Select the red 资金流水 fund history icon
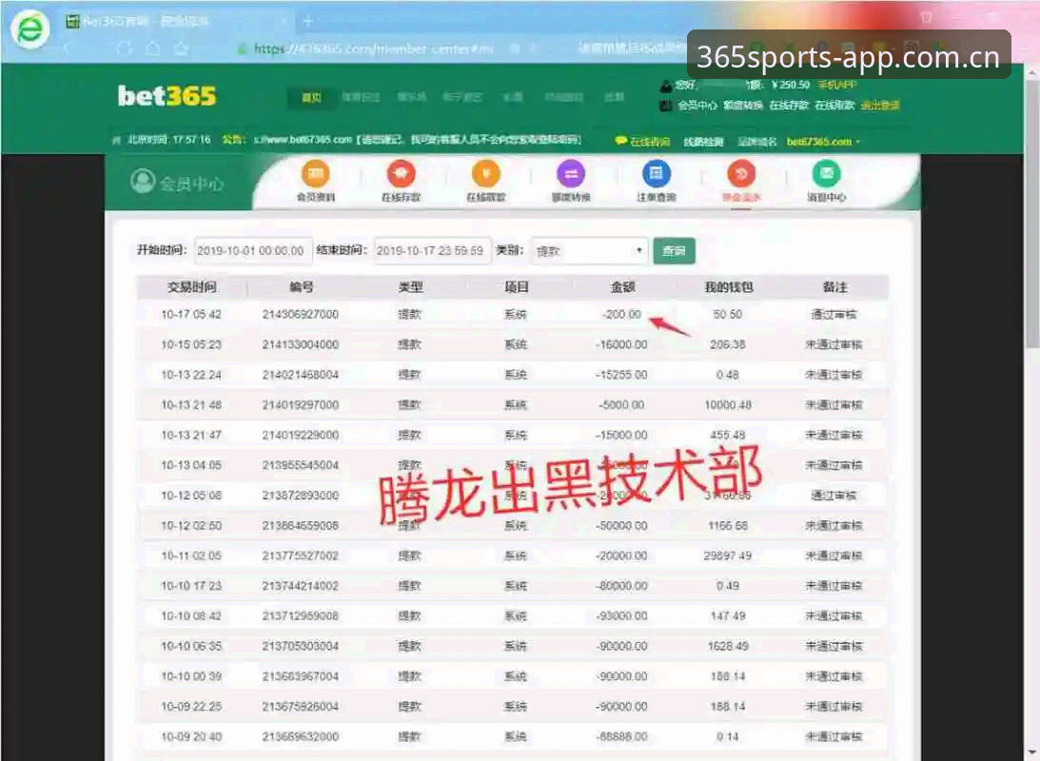1040x761 pixels. click(x=741, y=174)
